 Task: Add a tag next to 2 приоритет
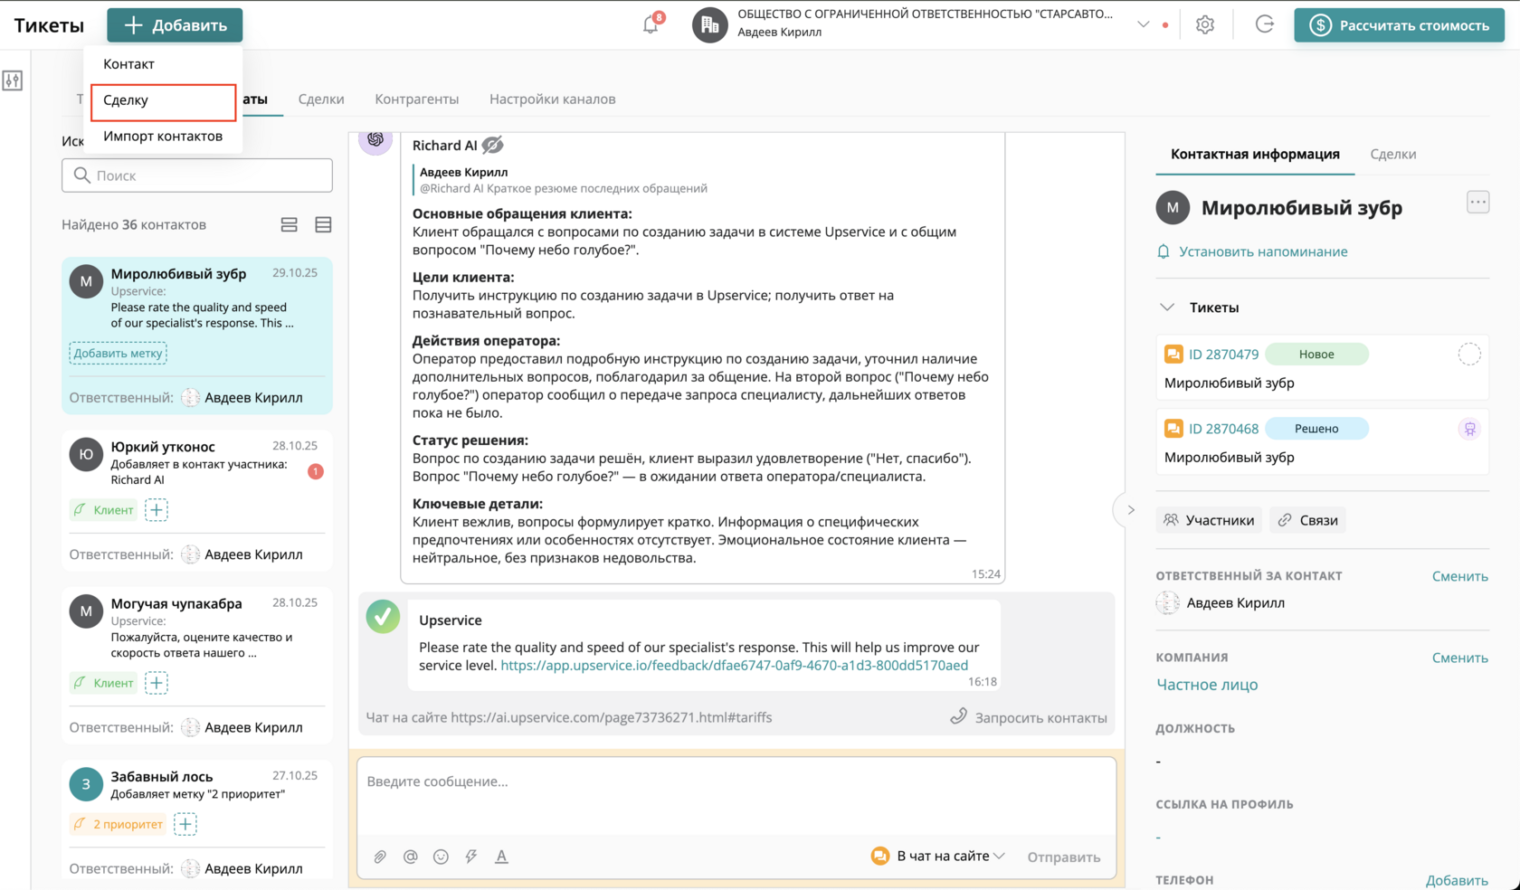(x=185, y=824)
